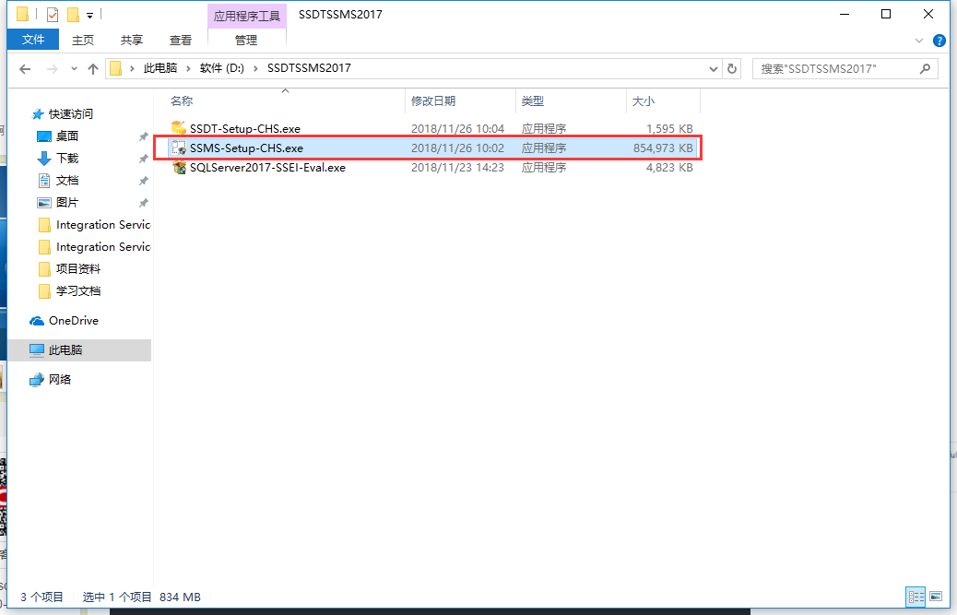The image size is (957, 615).
Task: Click the Up arrow navigation button
Action: point(93,69)
